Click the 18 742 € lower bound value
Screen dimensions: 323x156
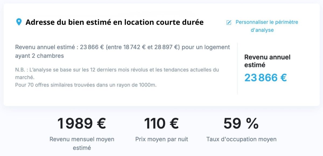pyautogui.click(x=135, y=47)
